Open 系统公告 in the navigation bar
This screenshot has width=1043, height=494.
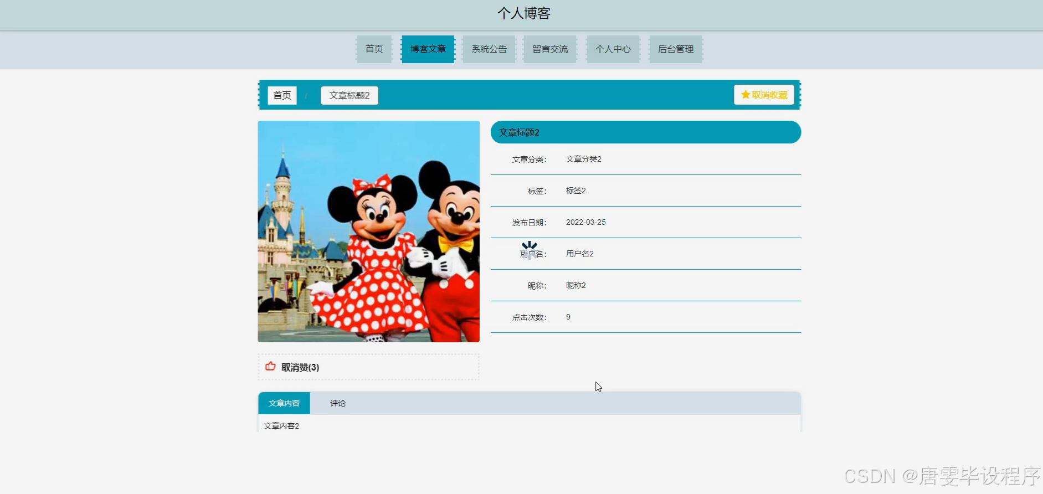point(489,49)
